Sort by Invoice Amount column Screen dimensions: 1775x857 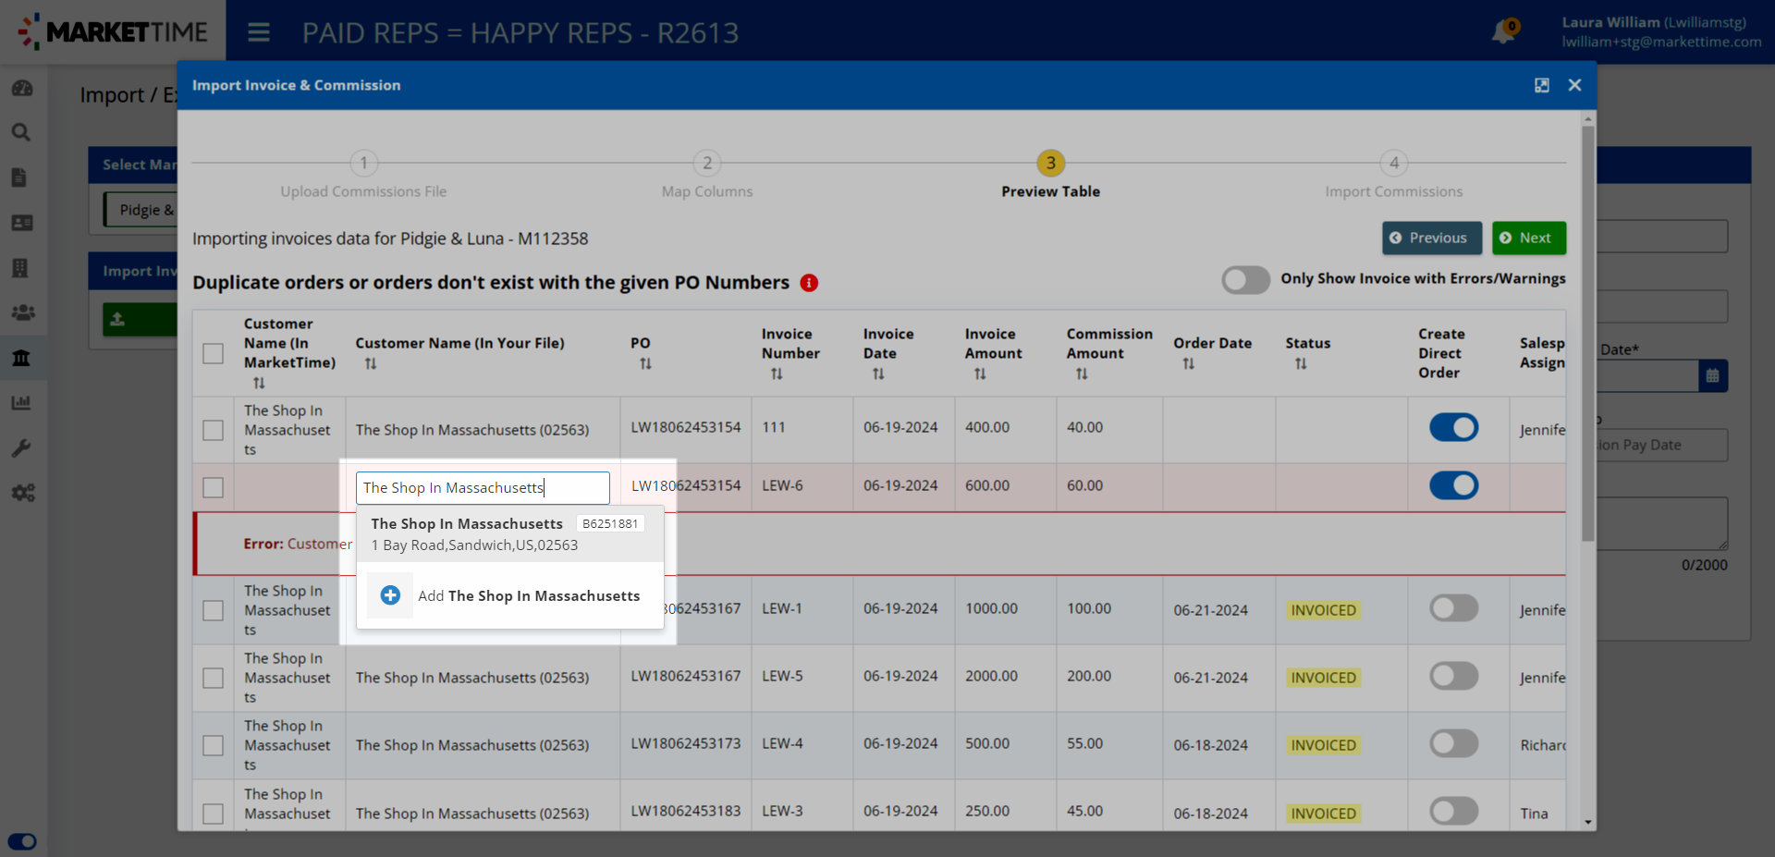point(979,374)
